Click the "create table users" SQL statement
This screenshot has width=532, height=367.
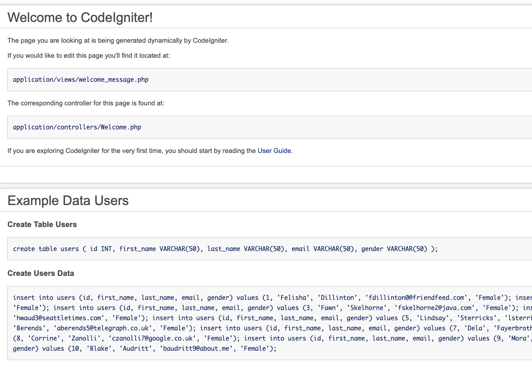pos(225,249)
